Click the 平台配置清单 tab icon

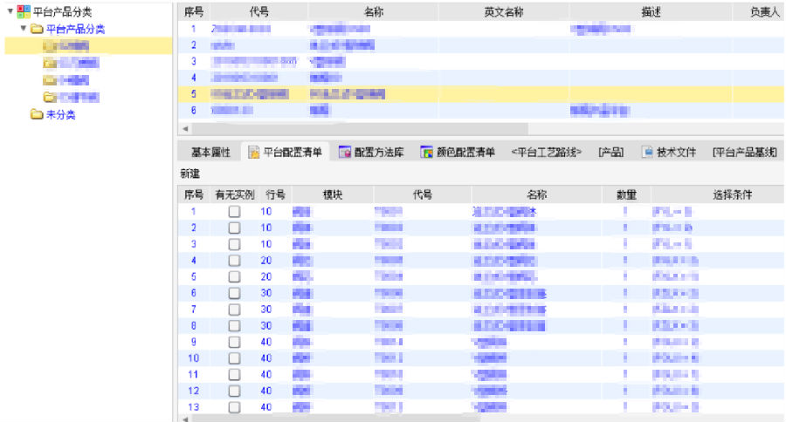(x=254, y=153)
